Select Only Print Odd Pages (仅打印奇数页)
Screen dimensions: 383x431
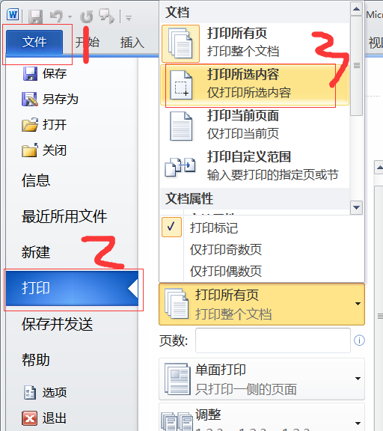pyautogui.click(x=226, y=249)
